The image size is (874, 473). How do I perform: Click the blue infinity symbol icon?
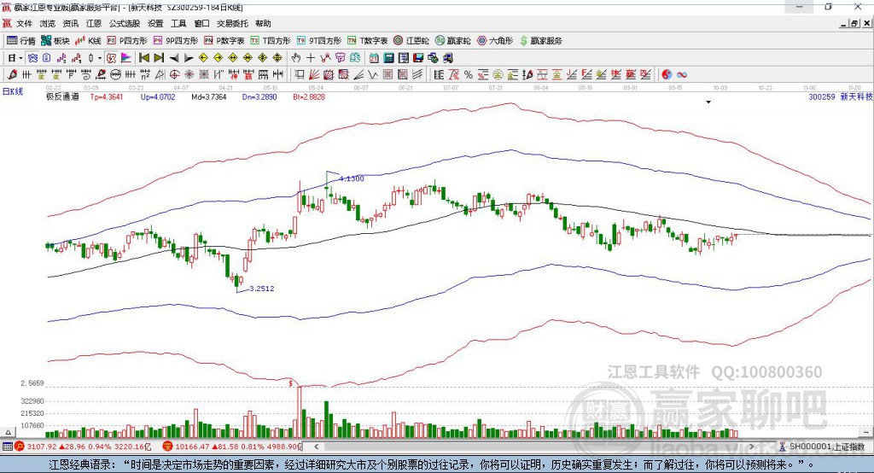(682, 75)
